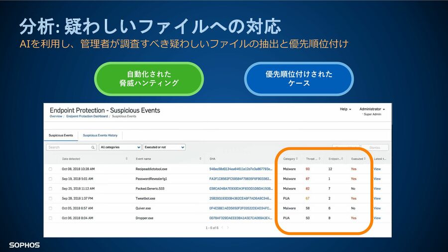Click the search magnifier icon
This screenshot has height=252, width=448.
pos(93,147)
